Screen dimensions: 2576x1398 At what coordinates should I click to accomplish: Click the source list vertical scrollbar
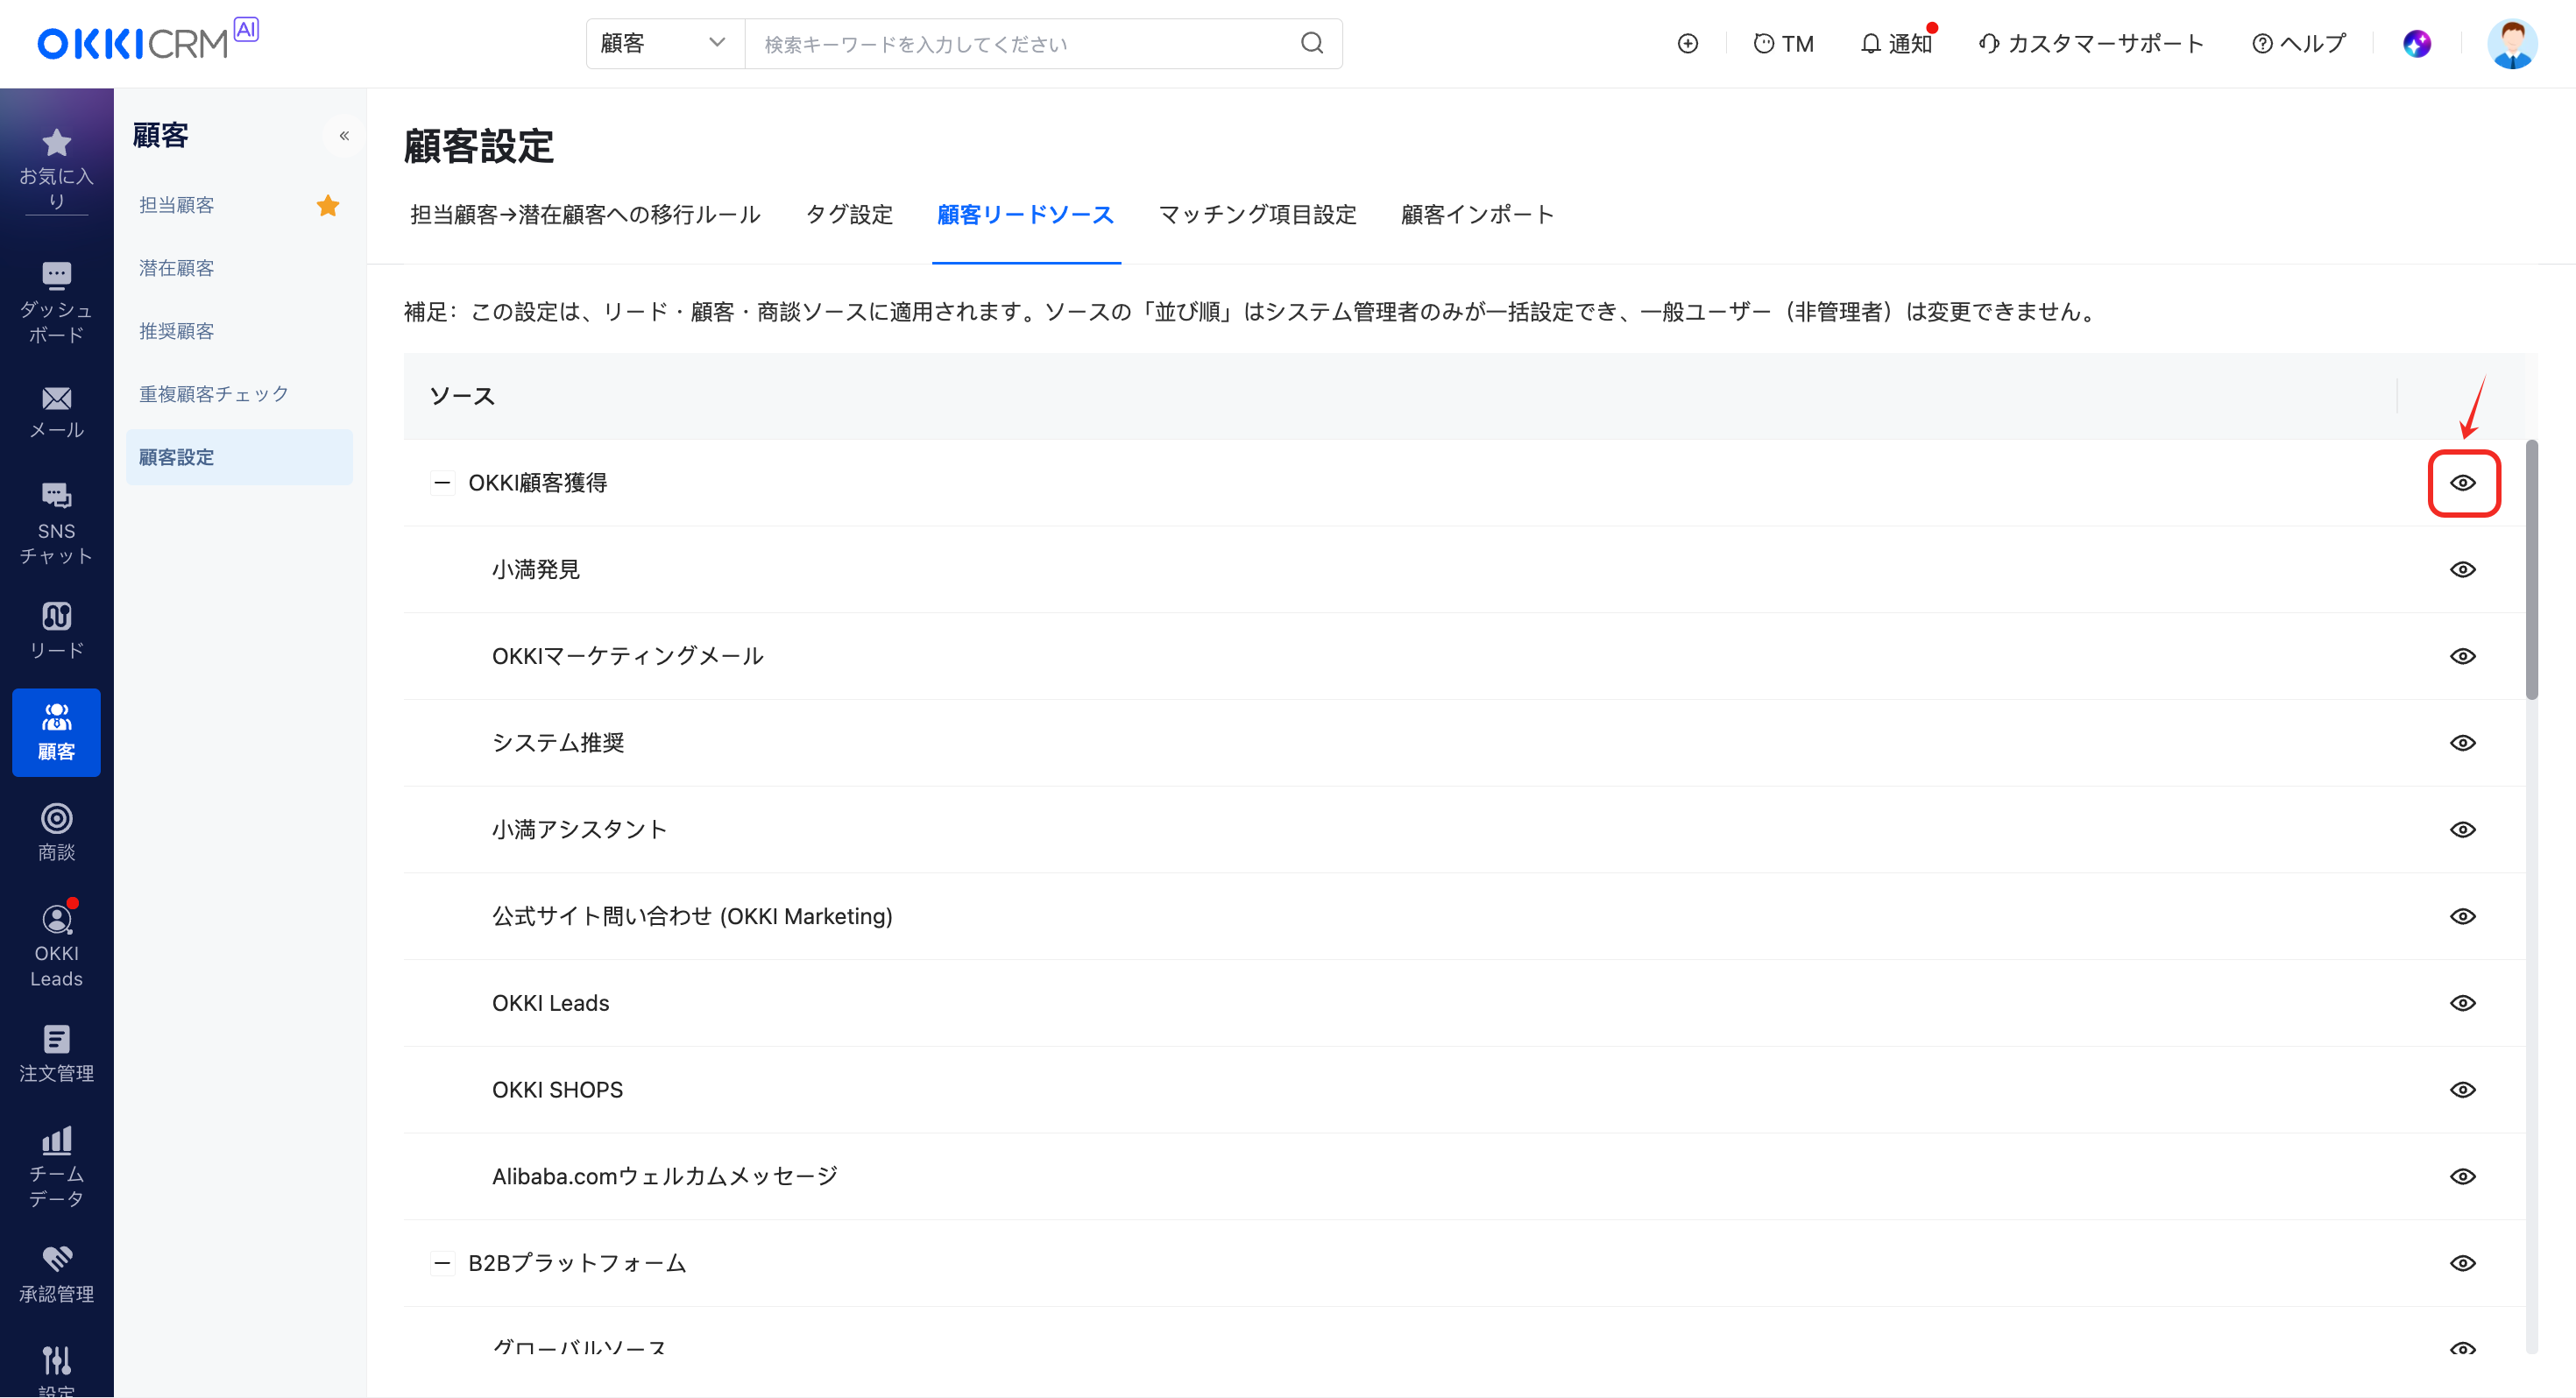(2531, 570)
